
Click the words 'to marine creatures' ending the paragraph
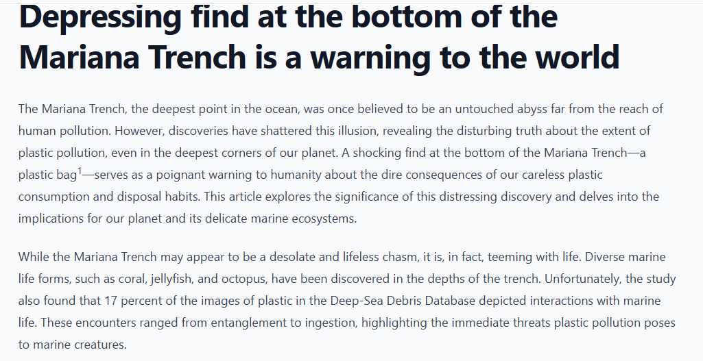(x=73, y=345)
